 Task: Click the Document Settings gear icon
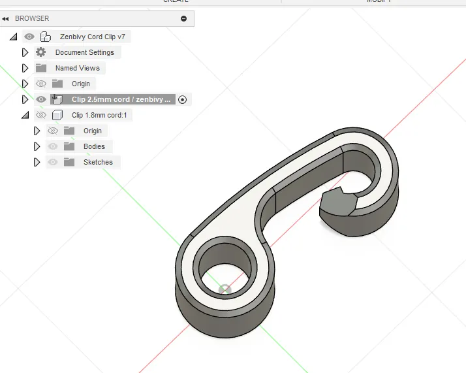40,52
